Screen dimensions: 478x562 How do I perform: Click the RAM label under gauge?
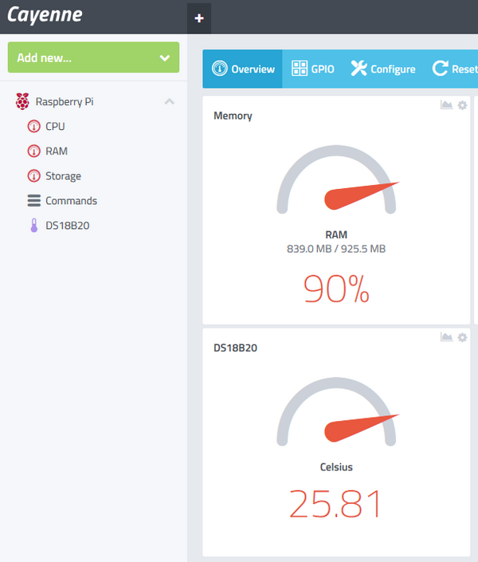(336, 234)
